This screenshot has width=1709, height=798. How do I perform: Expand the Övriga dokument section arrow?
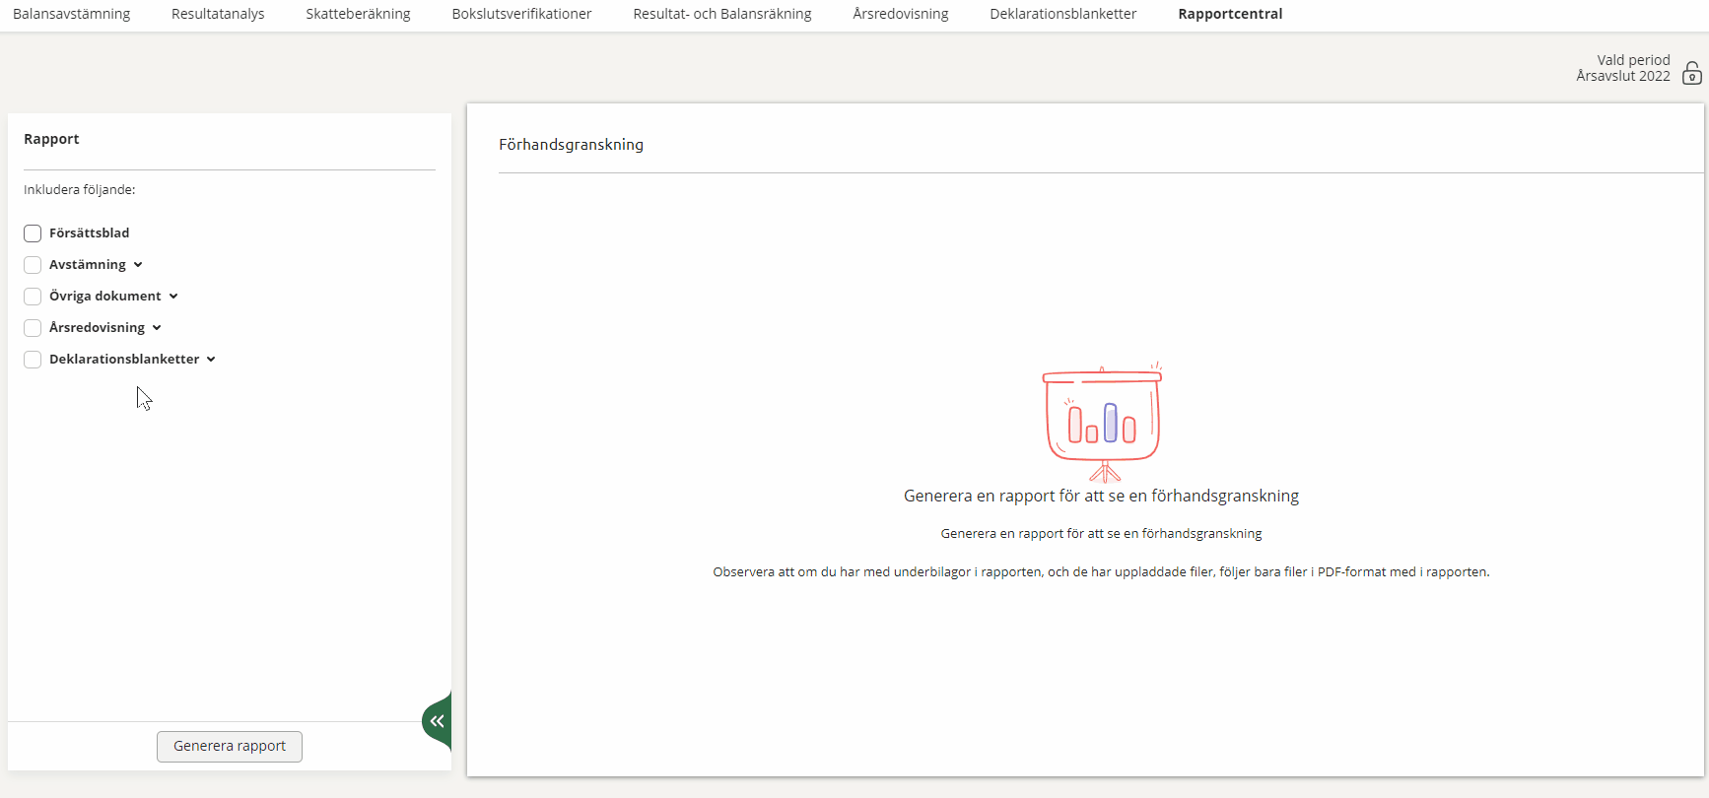click(173, 297)
